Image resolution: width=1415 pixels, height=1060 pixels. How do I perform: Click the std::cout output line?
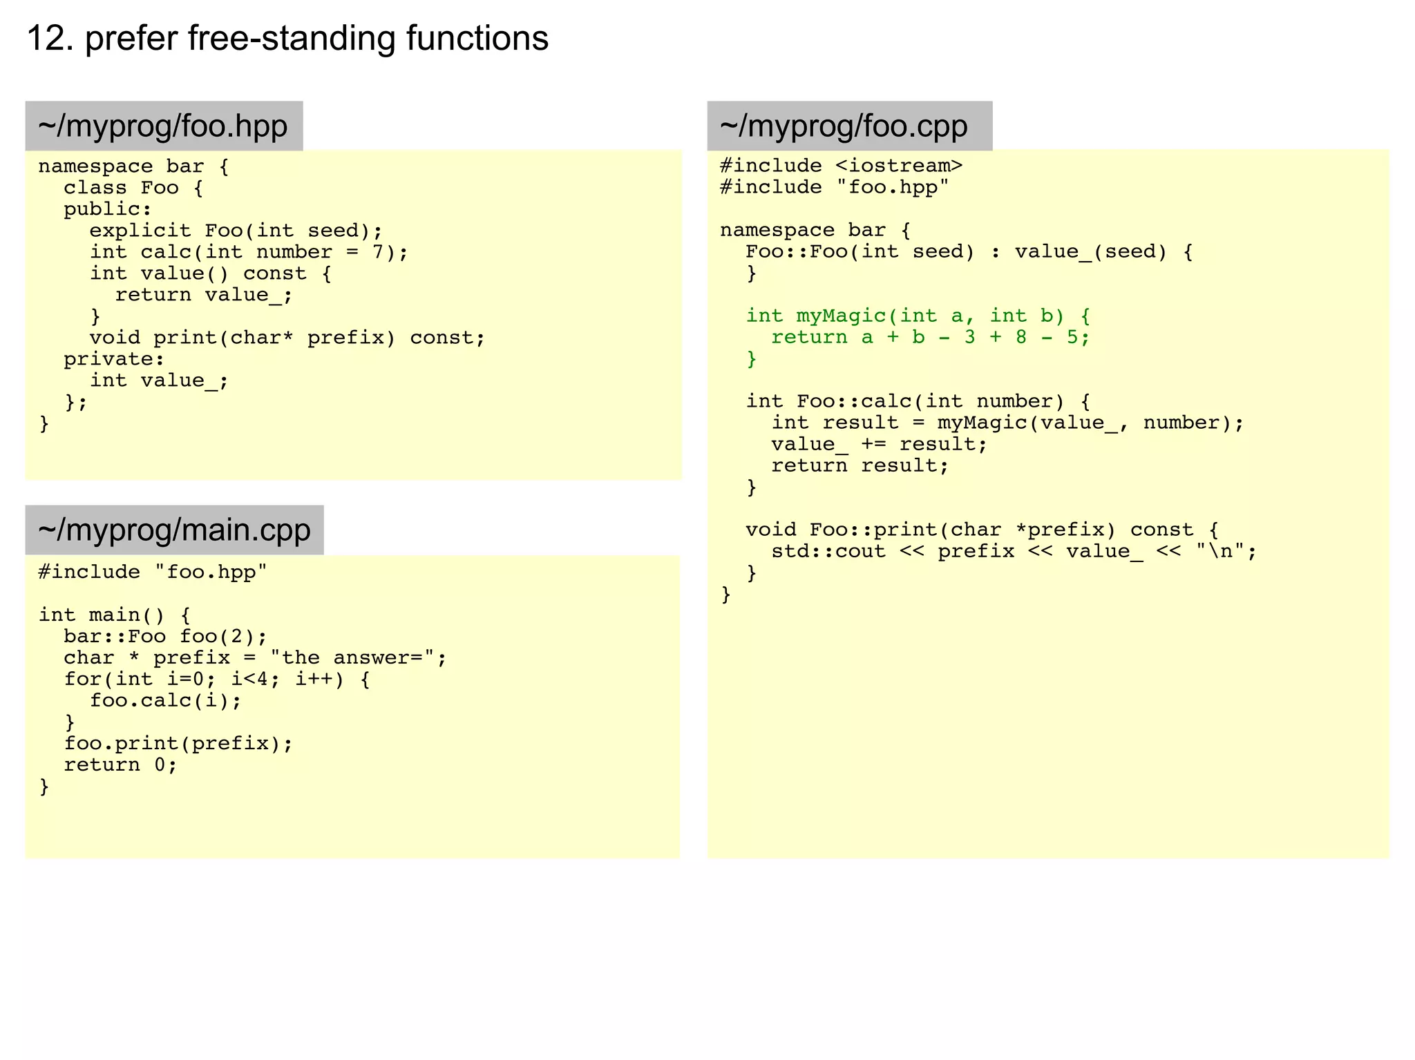(1014, 551)
